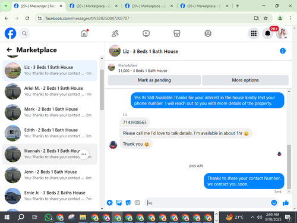
Task: Select Hannah 2 Beds 1 Bath House conversation
Action: [50, 154]
